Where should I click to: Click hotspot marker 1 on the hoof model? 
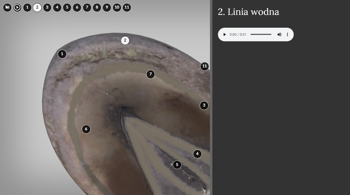62,54
